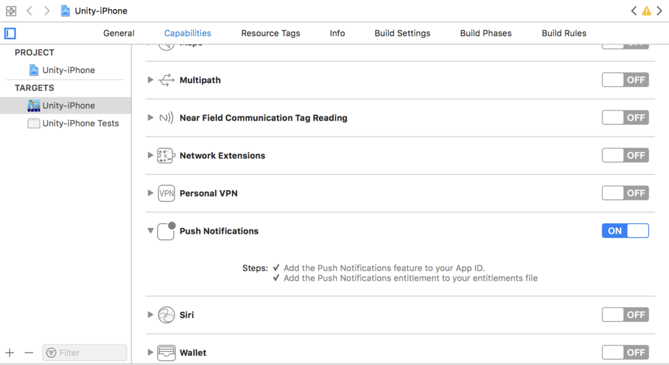Open the General tab
The width and height of the screenshot is (669, 365).
tap(119, 33)
